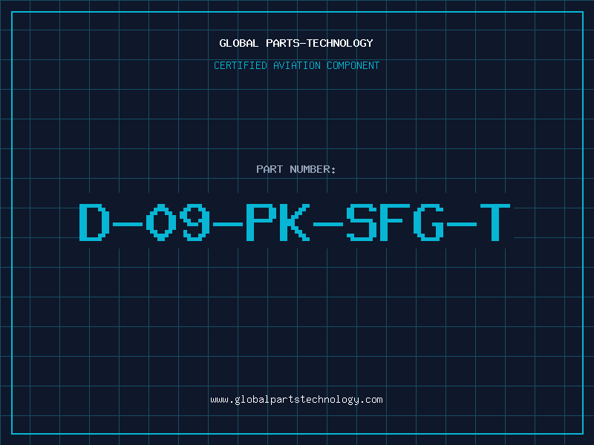The height and width of the screenshot is (445, 594).
Task: Click the PART NUMBER: label
Action: click(x=296, y=169)
